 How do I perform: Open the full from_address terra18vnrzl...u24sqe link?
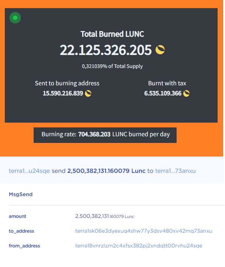click(x=139, y=246)
